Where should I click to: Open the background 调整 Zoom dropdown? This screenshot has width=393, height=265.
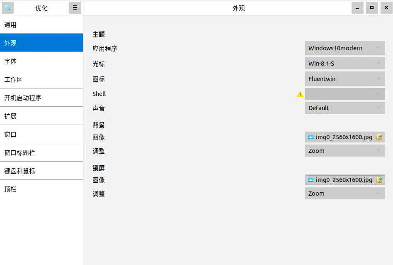(345, 150)
